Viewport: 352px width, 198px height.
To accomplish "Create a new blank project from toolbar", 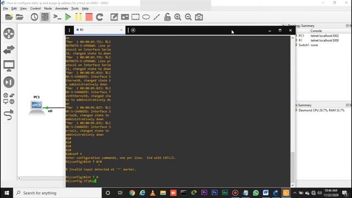I will (x=9, y=17).
